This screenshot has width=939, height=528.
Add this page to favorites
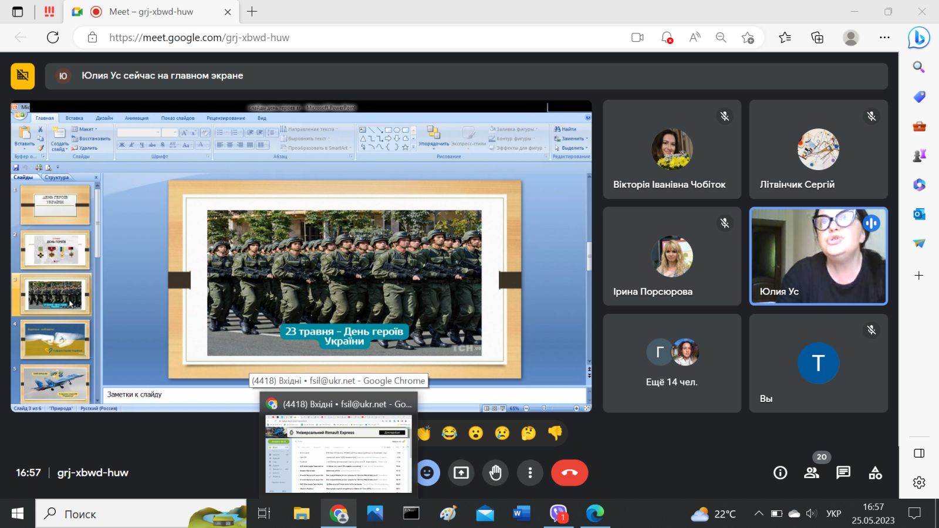(x=748, y=38)
